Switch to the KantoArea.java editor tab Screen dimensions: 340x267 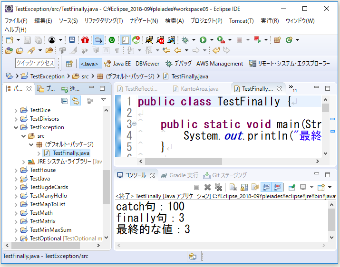pos(196,89)
